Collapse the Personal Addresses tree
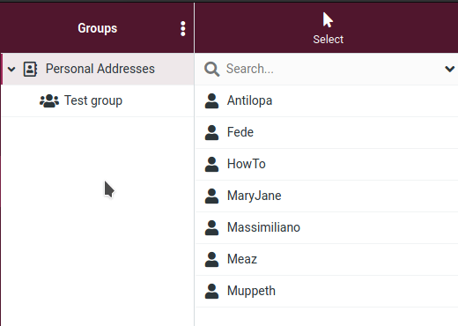 click(11, 70)
